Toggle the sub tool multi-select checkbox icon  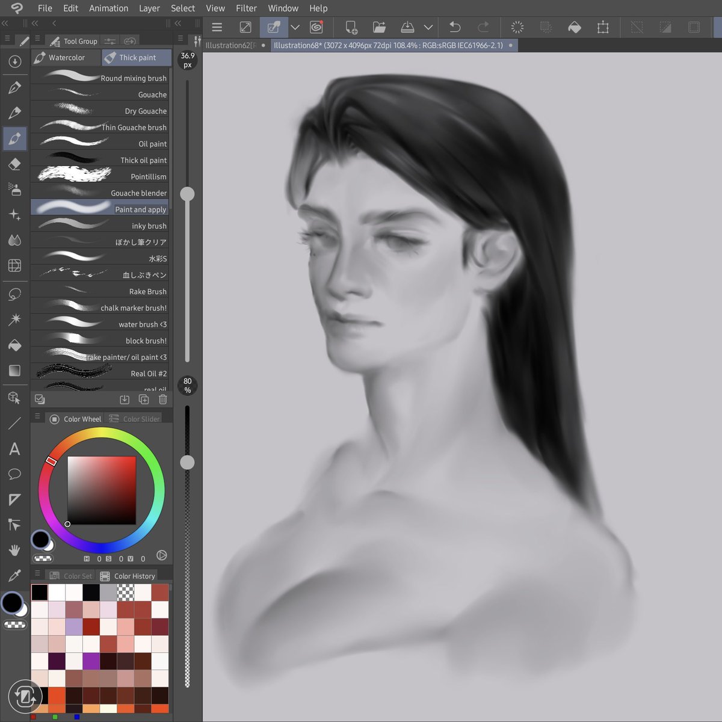coord(40,399)
